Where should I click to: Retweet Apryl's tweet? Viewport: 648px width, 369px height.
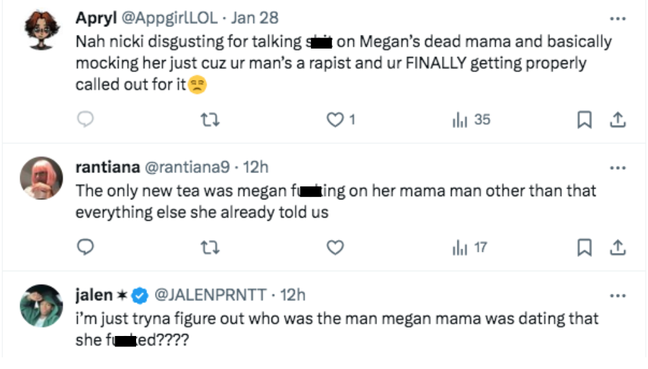point(210,120)
